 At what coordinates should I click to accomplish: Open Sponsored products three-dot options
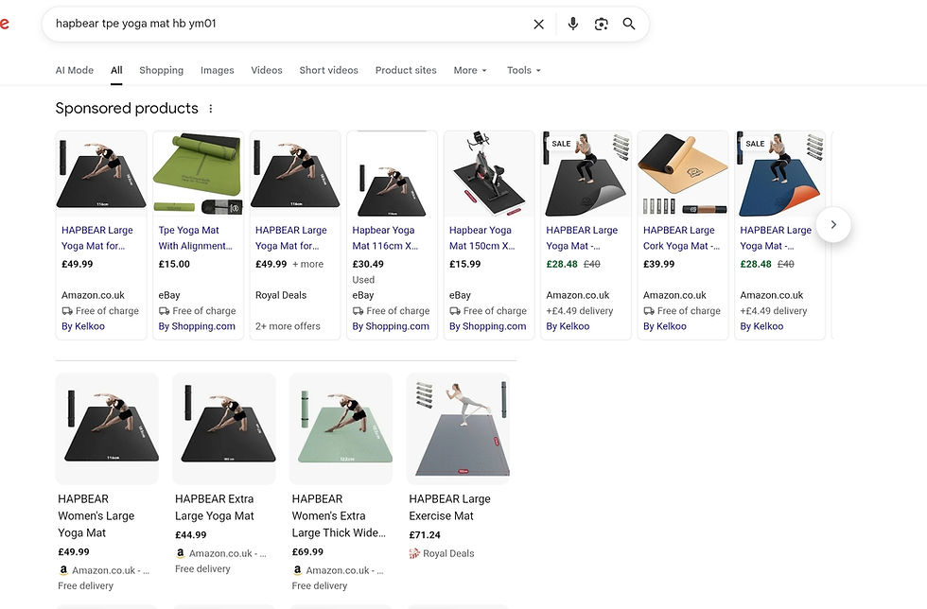point(210,109)
